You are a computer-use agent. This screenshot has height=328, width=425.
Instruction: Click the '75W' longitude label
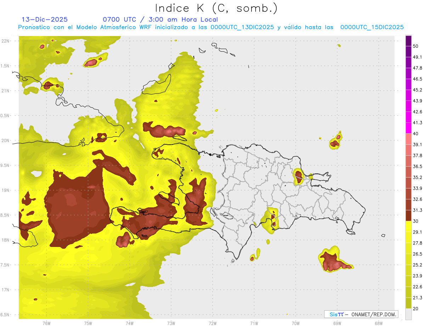tap(88, 323)
